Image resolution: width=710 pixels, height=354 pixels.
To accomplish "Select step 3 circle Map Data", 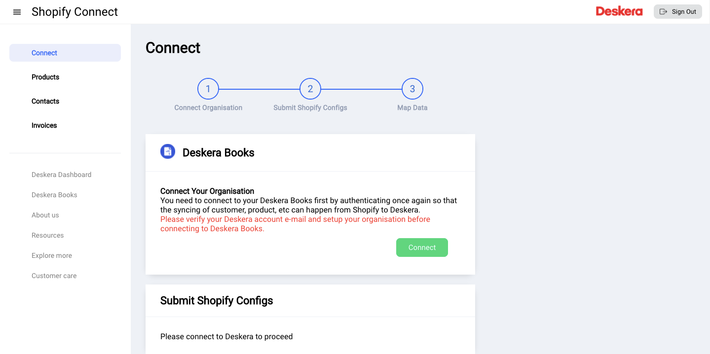I will [412, 89].
